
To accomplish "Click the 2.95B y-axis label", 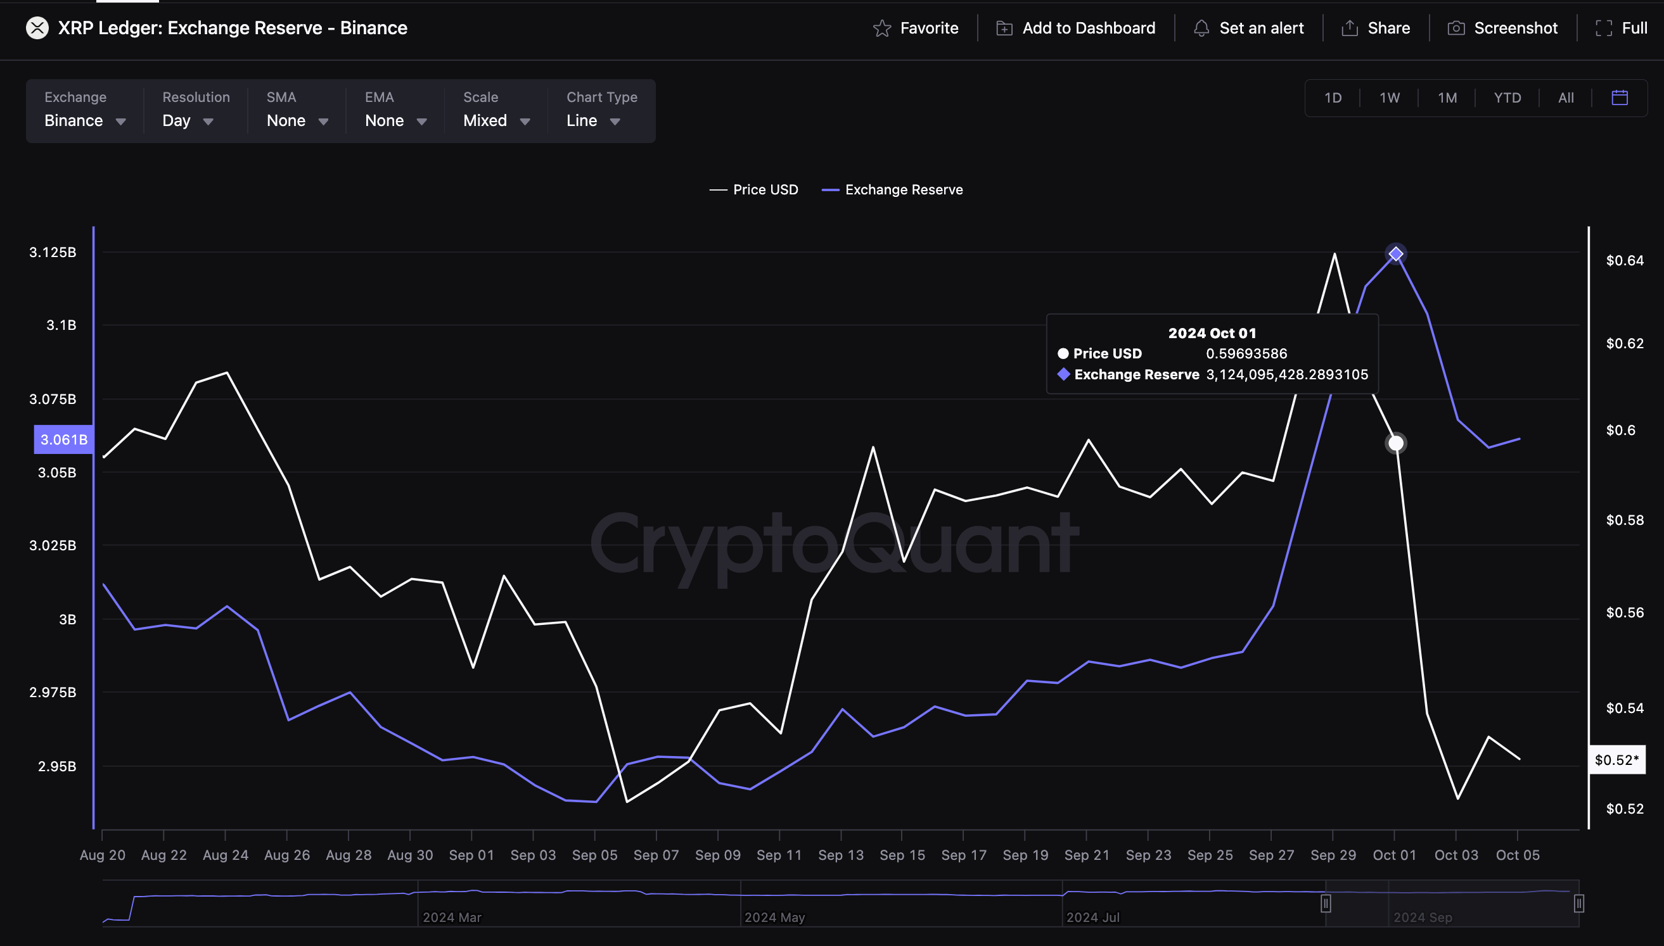I will 56,767.
